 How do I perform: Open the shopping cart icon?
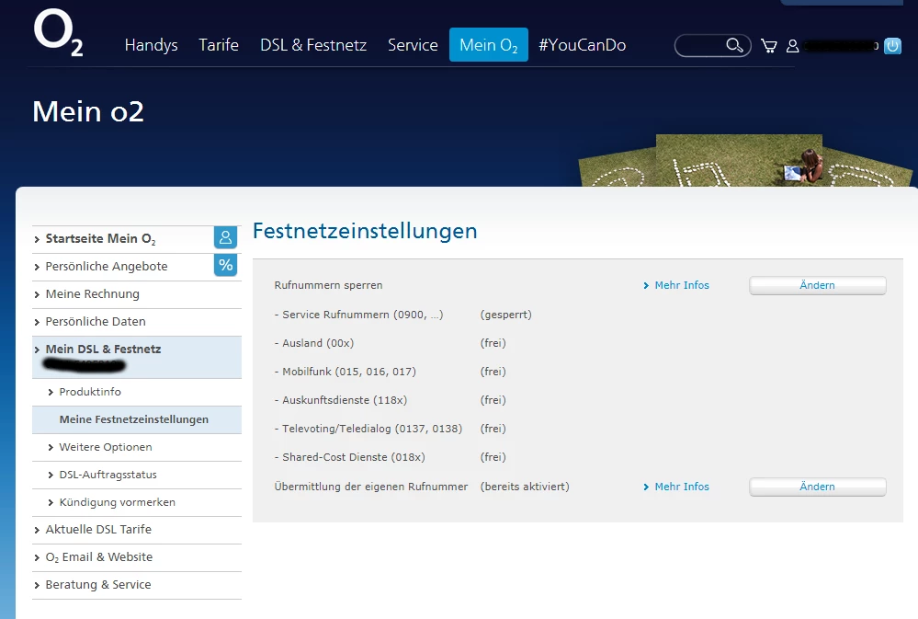[769, 46]
